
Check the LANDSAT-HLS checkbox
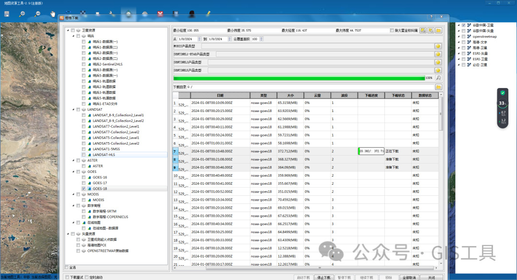(x=84, y=155)
